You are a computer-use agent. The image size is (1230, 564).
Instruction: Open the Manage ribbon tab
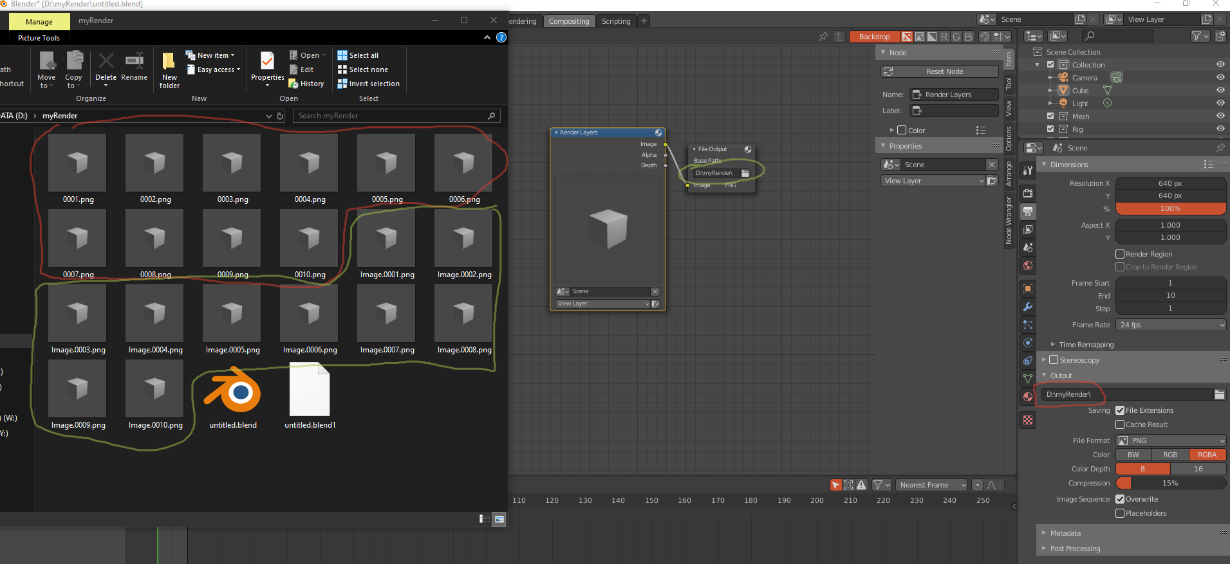(39, 21)
